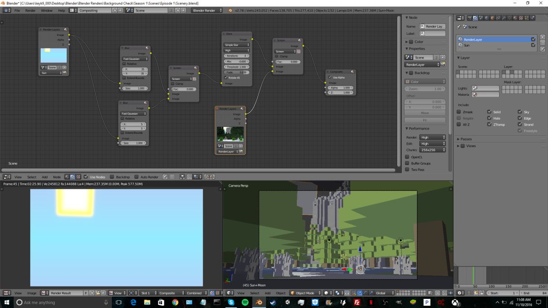Click the Glare node Threshold field
Viewport: 548px width, 308px height.
pos(237,67)
